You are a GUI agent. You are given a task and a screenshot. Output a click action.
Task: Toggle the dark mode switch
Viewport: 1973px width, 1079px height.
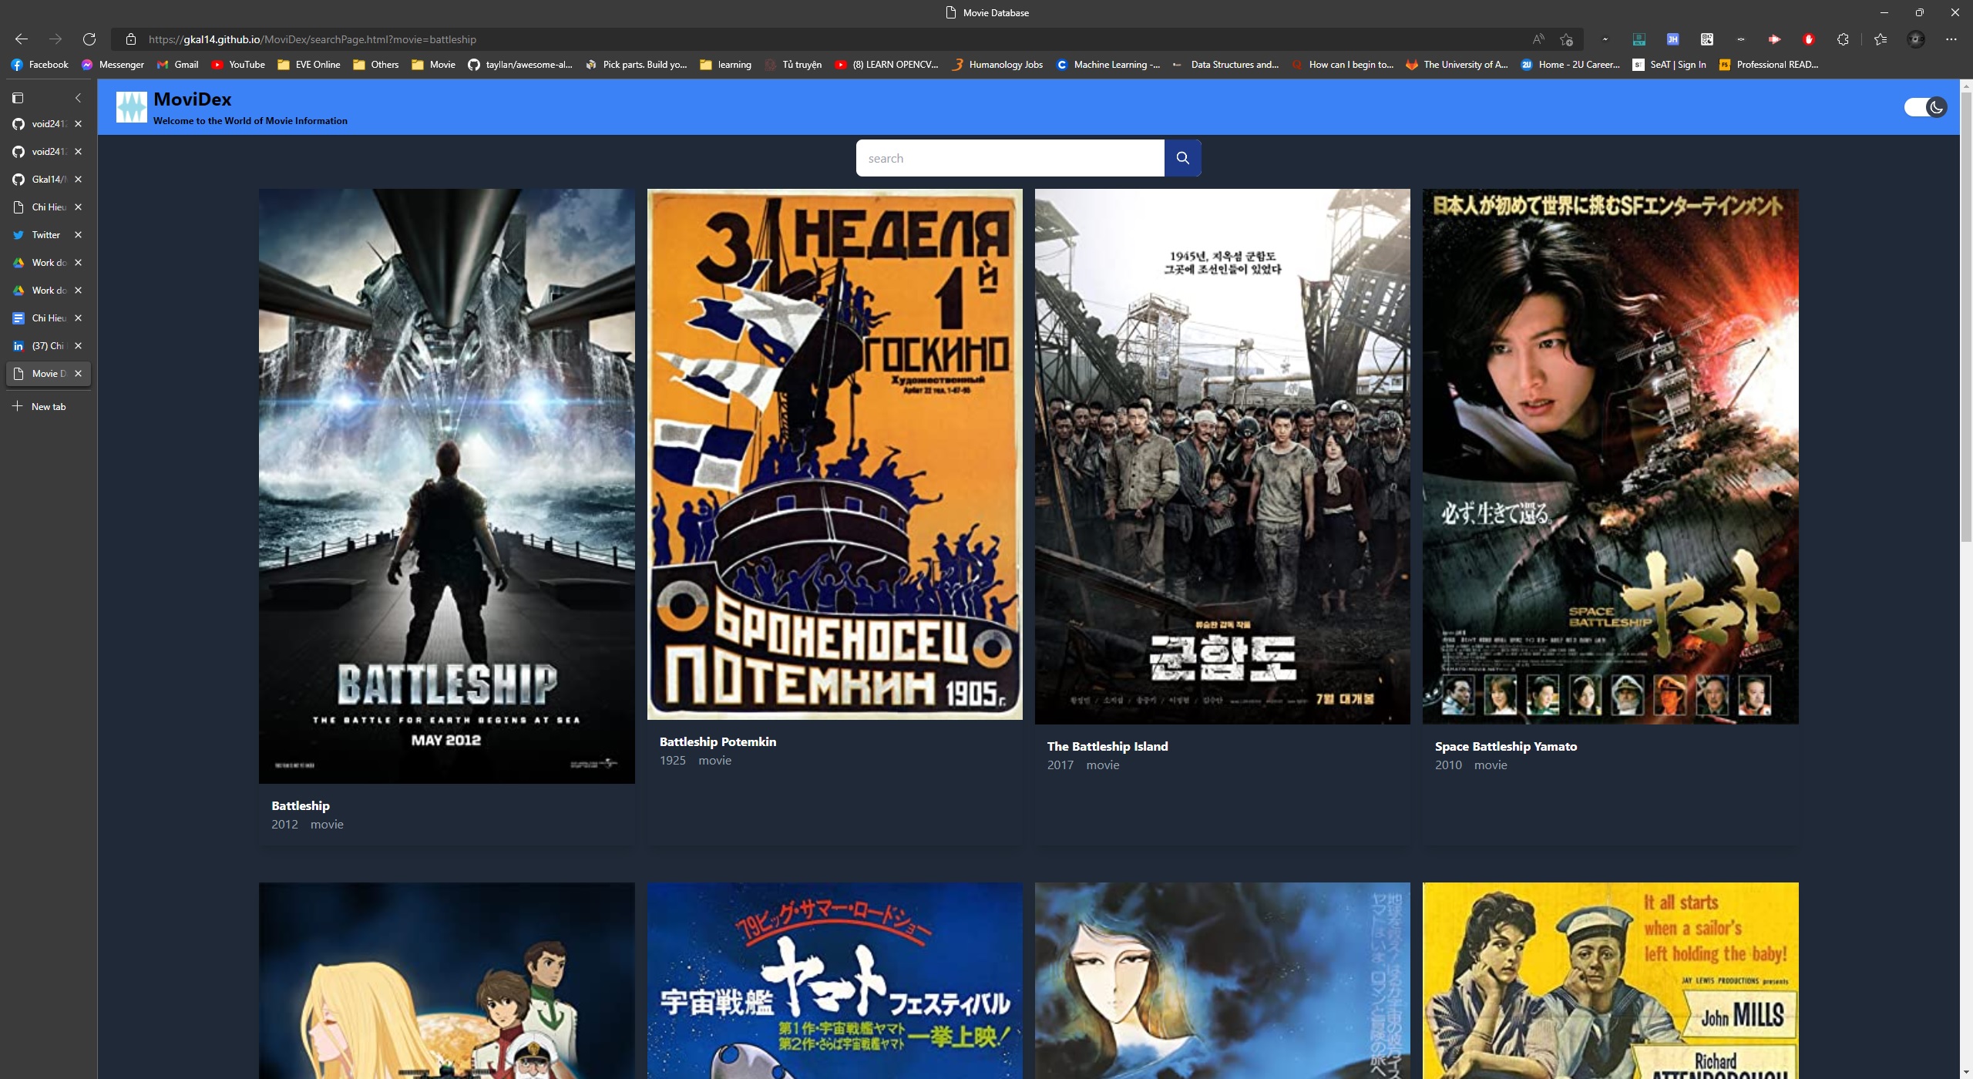coord(1925,107)
